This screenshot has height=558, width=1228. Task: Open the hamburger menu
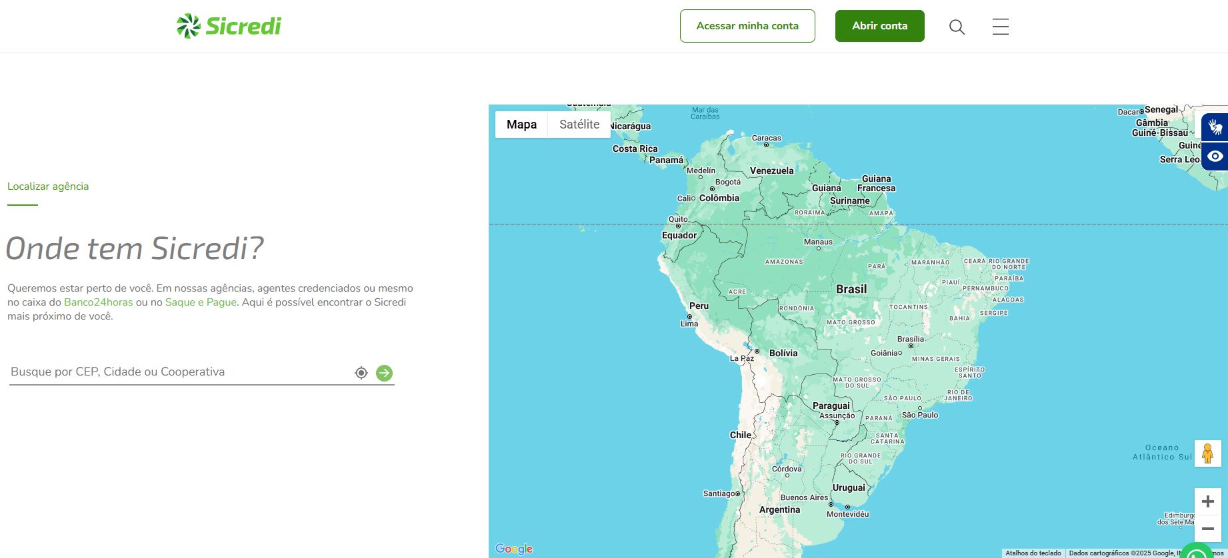coord(1000,27)
